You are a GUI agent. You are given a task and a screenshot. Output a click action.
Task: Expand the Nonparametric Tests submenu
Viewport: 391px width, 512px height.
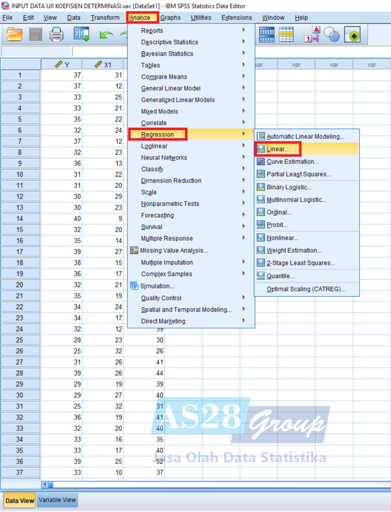click(170, 203)
